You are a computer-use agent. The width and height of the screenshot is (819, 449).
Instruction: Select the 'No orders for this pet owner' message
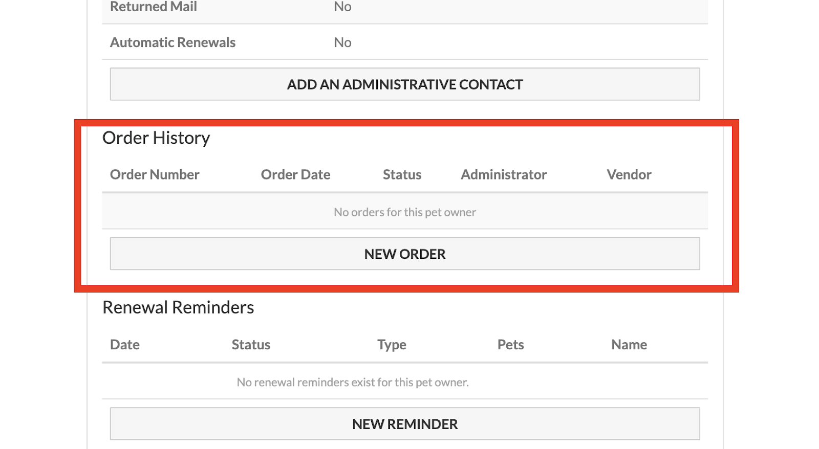404,211
